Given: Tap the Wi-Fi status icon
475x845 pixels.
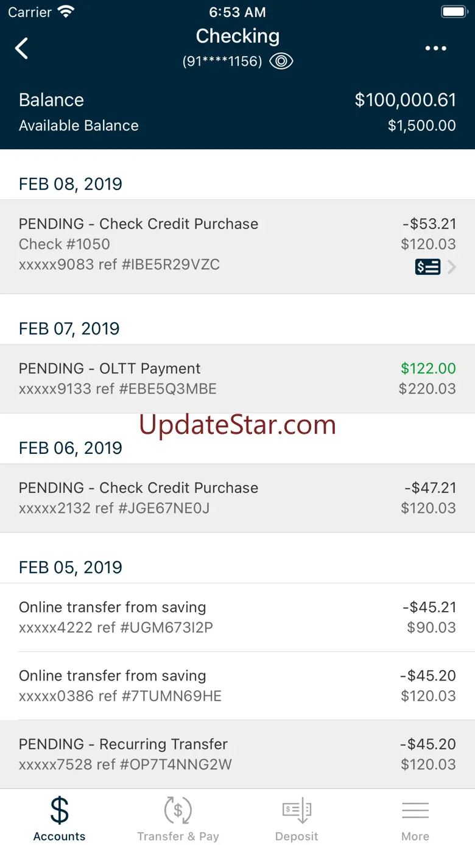Looking at the screenshot, I should click(x=65, y=12).
